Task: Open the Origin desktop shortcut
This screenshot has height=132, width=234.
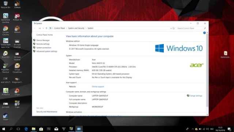Action: click(x=17, y=92)
